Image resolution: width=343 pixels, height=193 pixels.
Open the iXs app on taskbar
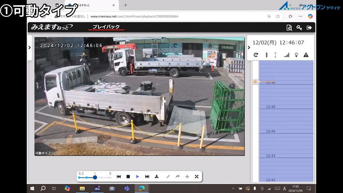[97, 188]
